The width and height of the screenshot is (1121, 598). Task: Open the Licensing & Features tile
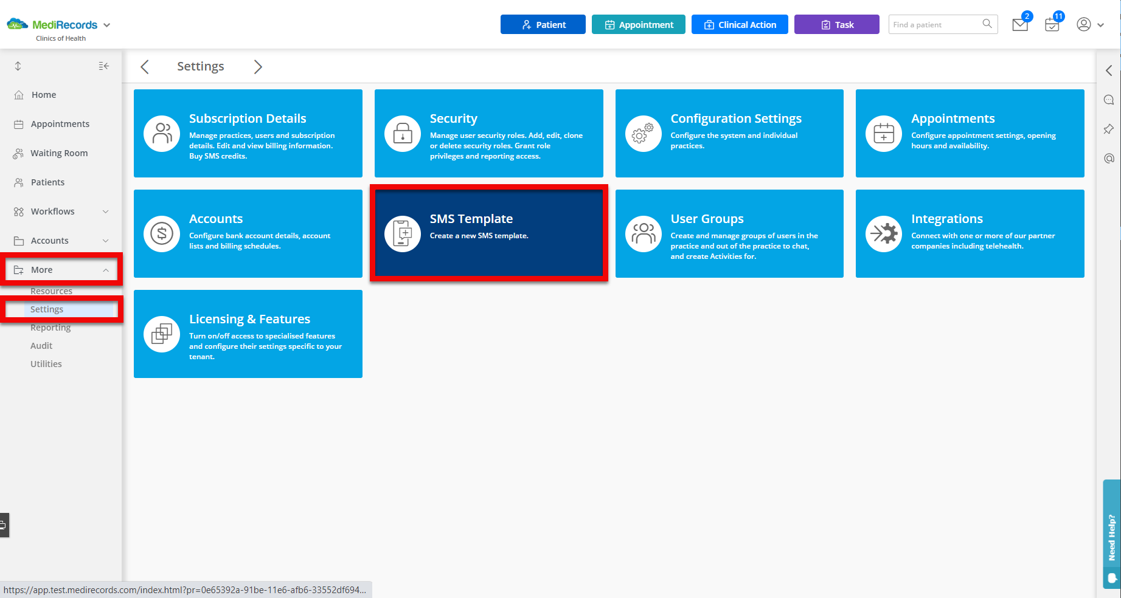tap(248, 334)
